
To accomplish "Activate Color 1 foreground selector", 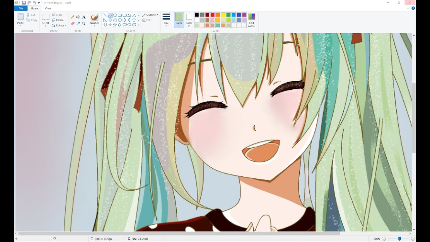I will 179,20.
